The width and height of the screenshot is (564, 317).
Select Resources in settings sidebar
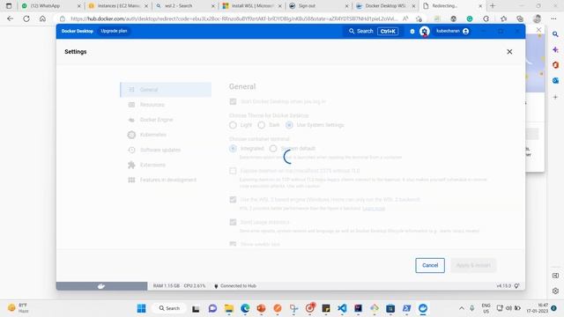tap(166, 105)
